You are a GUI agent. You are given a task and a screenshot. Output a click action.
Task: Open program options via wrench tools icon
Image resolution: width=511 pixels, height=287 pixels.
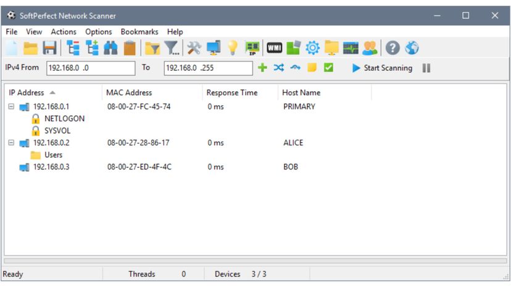click(x=194, y=48)
